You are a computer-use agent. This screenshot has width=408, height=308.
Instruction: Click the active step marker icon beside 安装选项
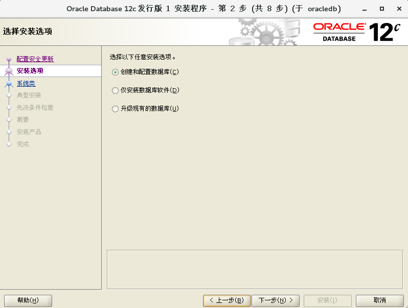click(x=9, y=71)
